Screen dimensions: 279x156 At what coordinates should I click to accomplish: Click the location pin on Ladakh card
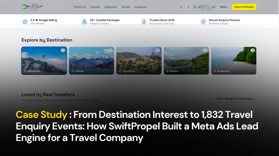(72, 71)
